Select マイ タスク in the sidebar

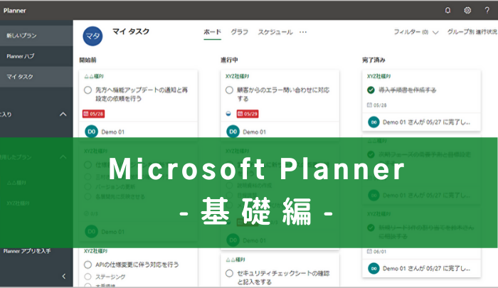pos(36,77)
